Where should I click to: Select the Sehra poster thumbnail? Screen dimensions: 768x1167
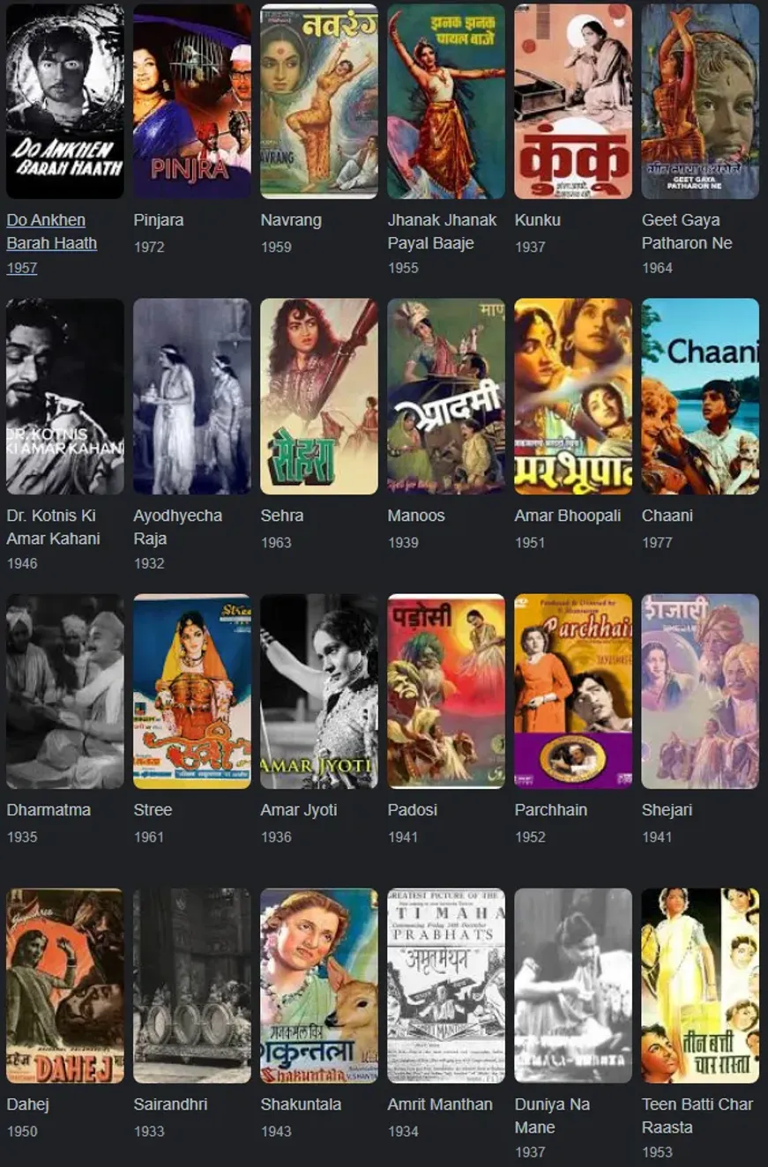tap(319, 396)
